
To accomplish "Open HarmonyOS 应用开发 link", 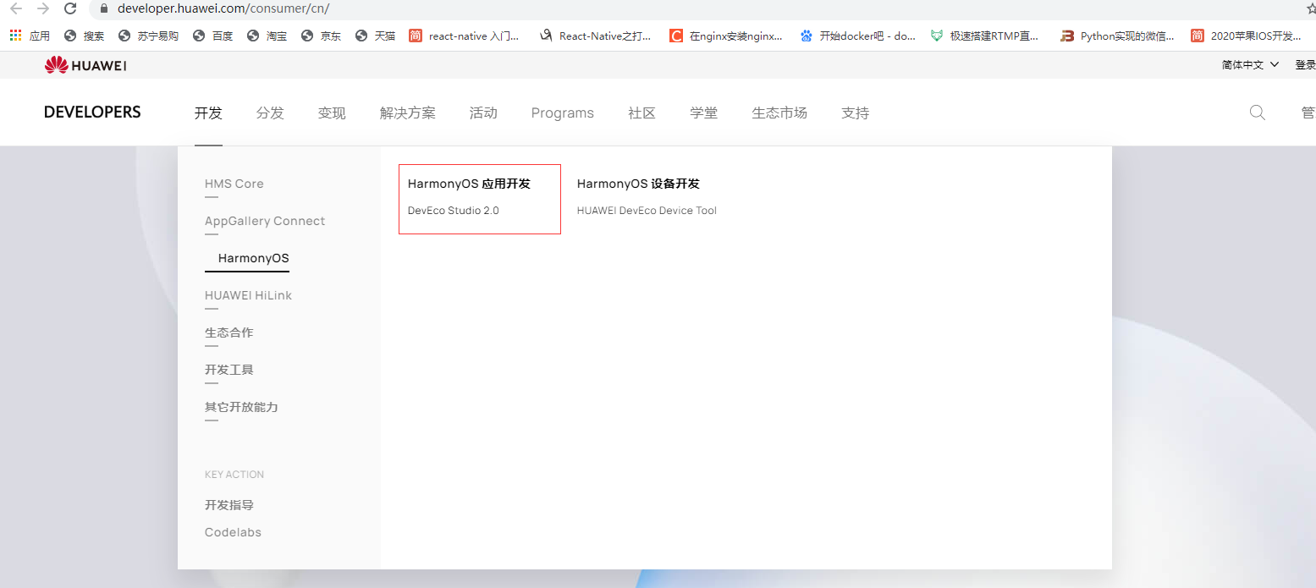I will coord(469,184).
